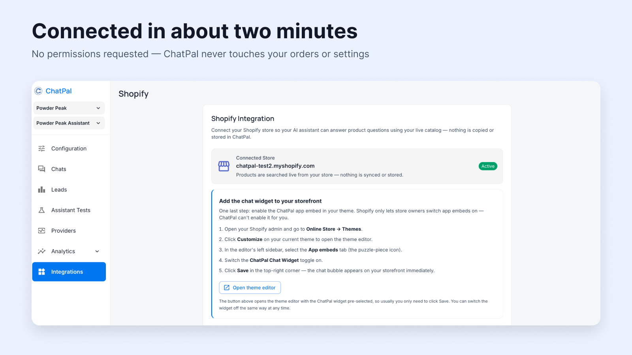The width and height of the screenshot is (632, 355).
Task: Click the ChatPal logo icon
Action: (38, 91)
